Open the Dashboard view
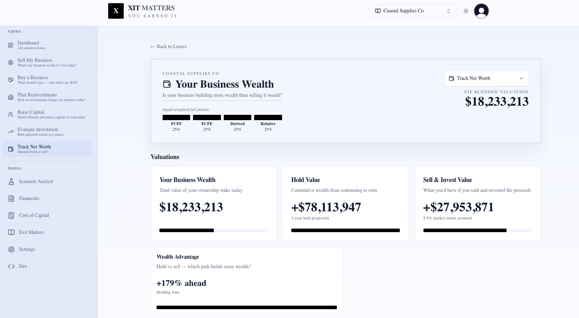The image size is (579, 318). 47,45
